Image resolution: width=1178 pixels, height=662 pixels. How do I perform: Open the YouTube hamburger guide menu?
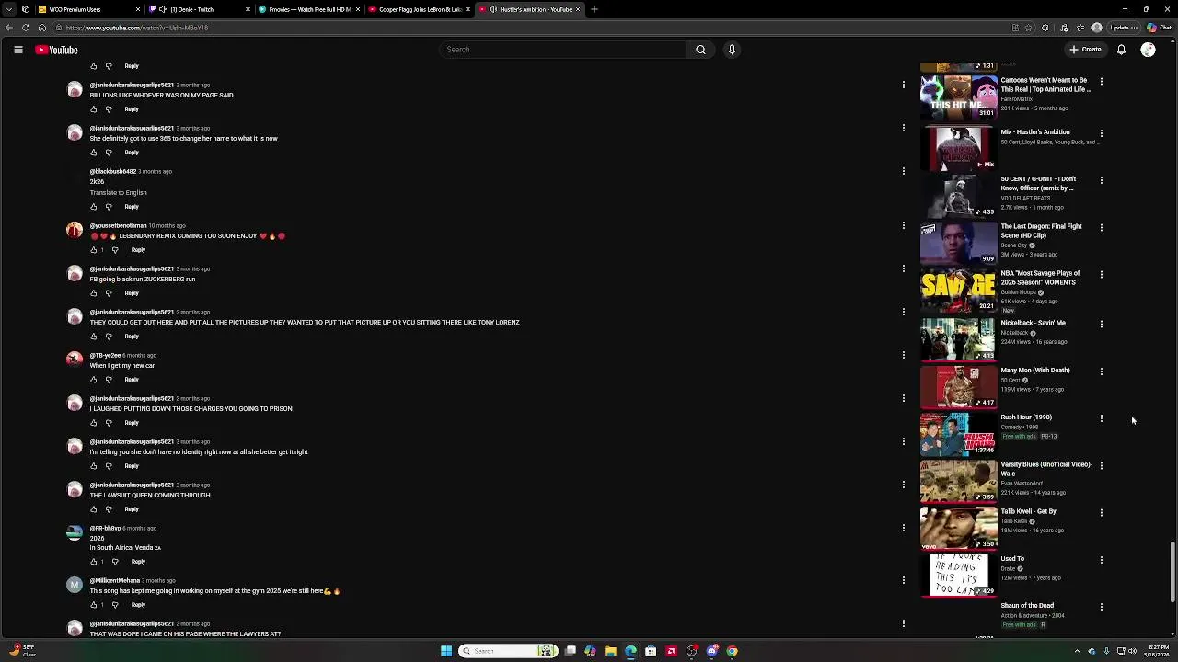(18, 50)
